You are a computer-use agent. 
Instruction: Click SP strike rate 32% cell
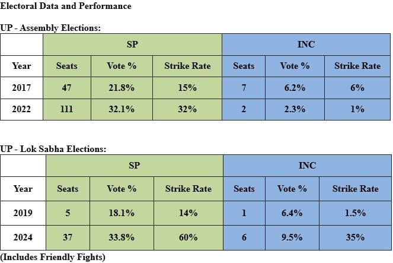click(x=187, y=109)
